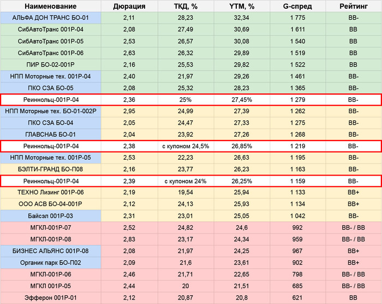Select the Органик парк БО-П02 cell

tap(51, 262)
